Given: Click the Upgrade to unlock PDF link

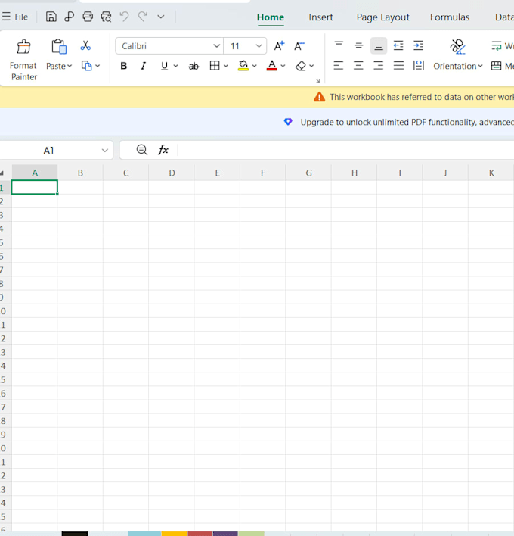Looking at the screenshot, I should tap(407, 122).
